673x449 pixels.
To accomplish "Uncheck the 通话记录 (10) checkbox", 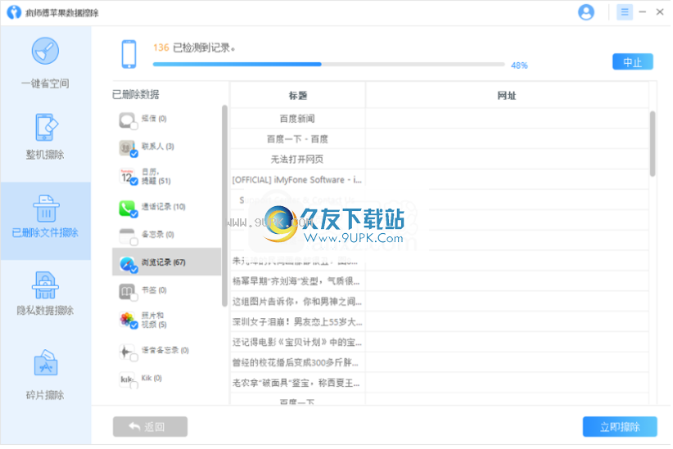I will coord(134,214).
